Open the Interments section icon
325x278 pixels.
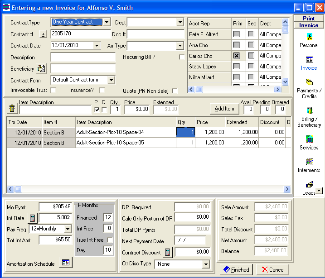[309, 162]
